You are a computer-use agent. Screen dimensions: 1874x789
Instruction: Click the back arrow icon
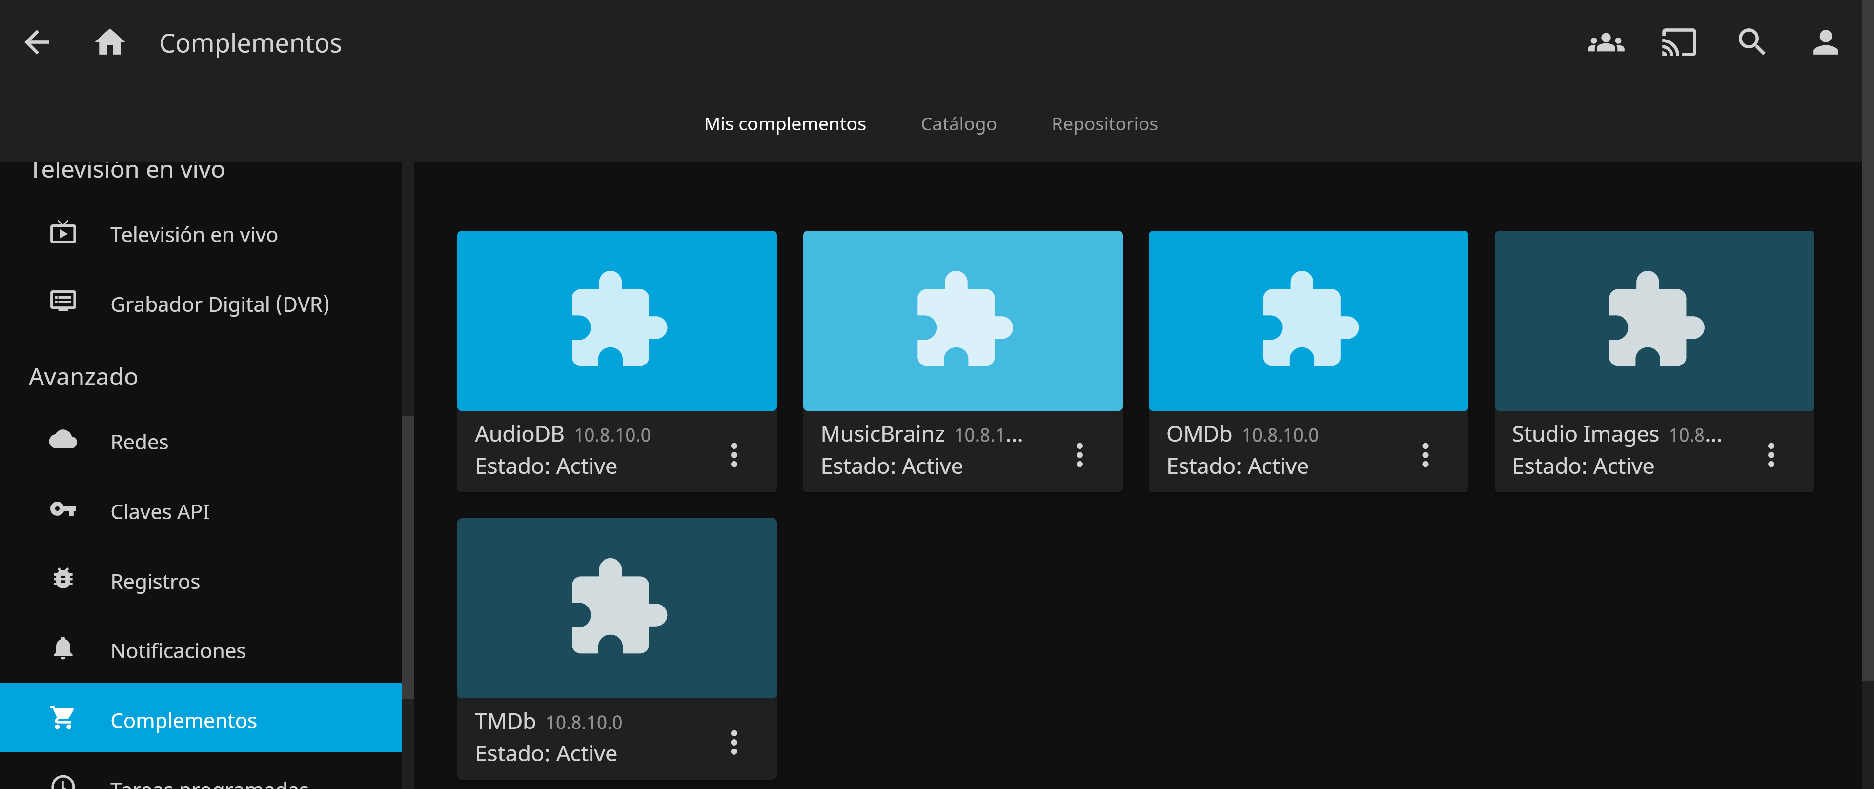[x=37, y=42]
